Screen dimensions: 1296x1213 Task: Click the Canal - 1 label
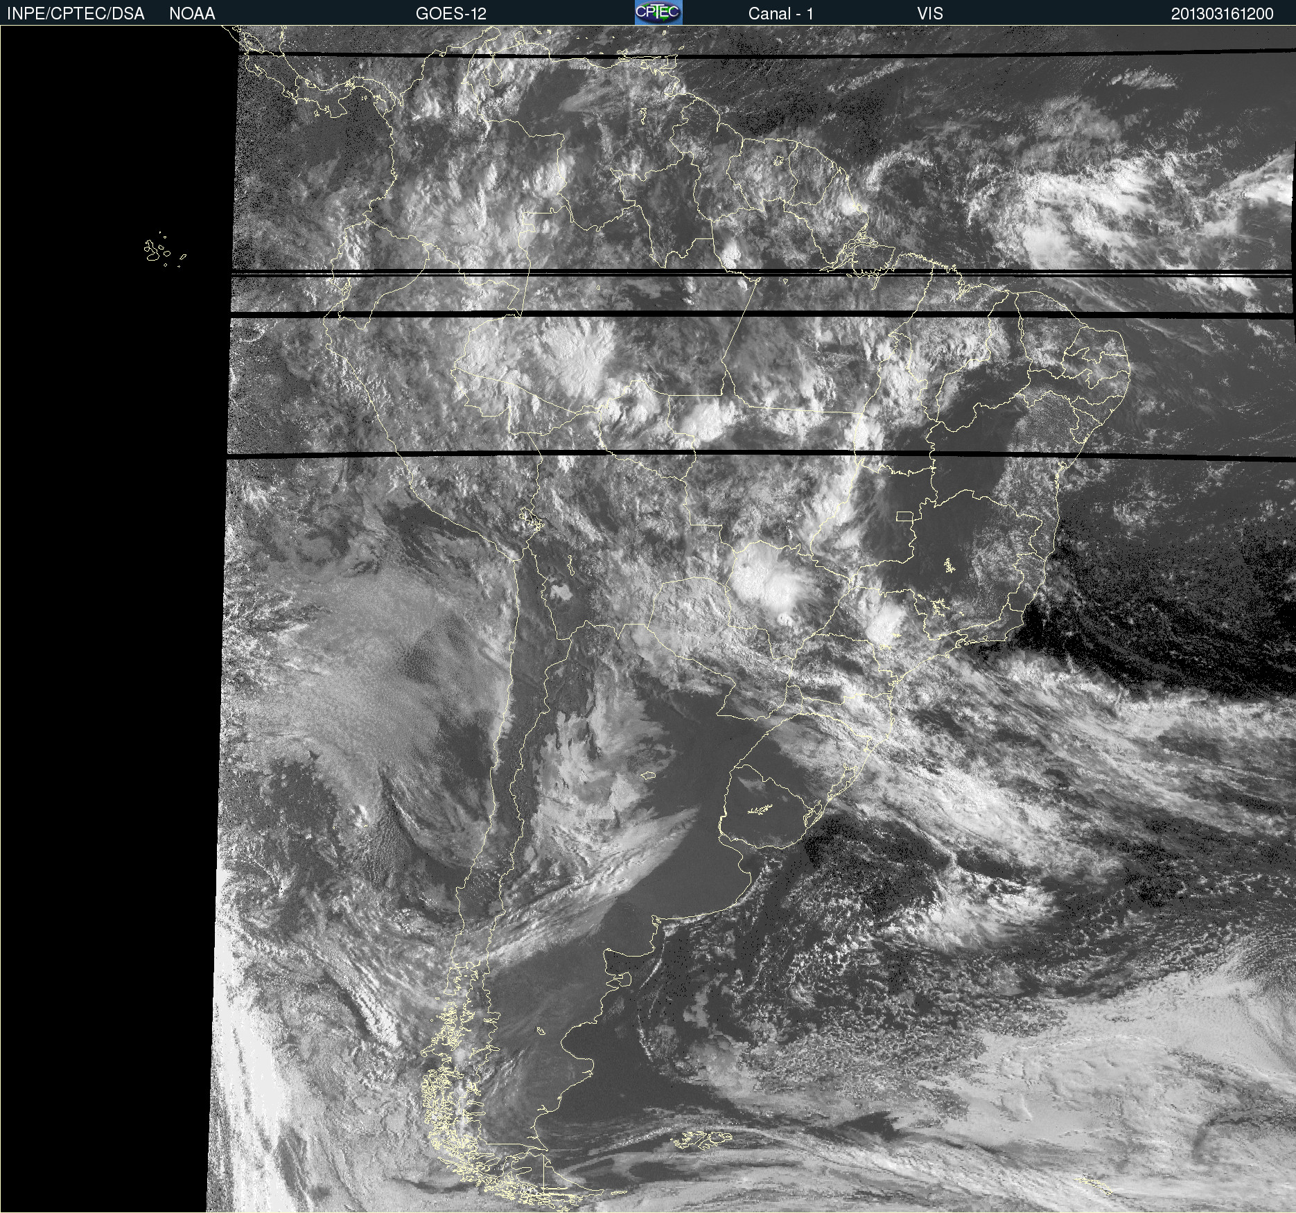(x=780, y=14)
